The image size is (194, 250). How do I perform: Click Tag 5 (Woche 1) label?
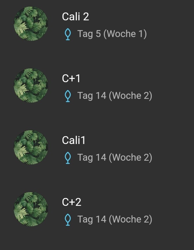[112, 34]
